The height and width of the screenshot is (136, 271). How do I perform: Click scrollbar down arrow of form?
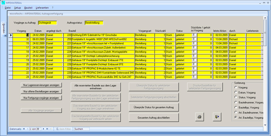click(265, 125)
